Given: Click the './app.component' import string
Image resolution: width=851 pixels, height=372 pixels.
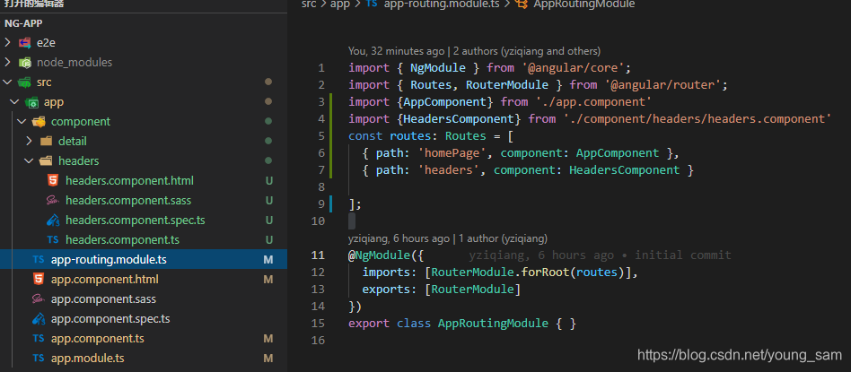Looking at the screenshot, I should pos(592,102).
